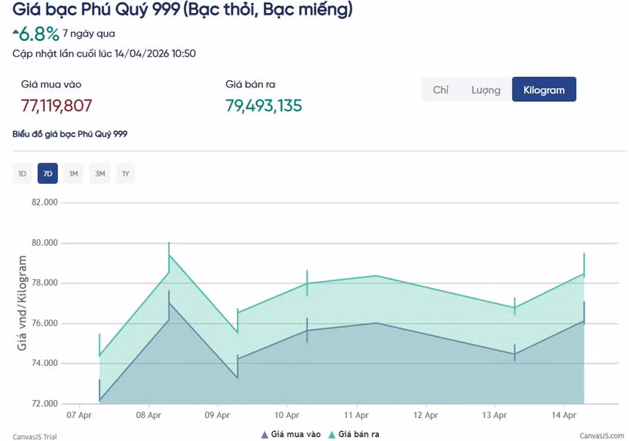Click the buy price 77,119,807

click(56, 105)
